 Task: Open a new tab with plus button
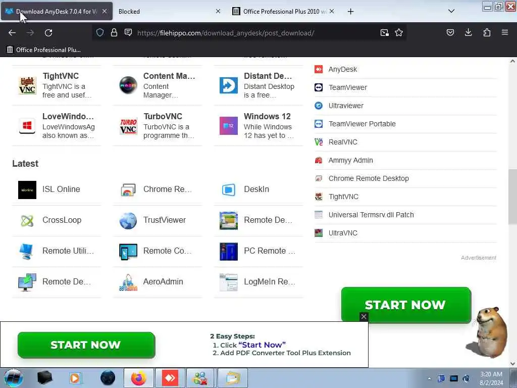[x=350, y=12]
